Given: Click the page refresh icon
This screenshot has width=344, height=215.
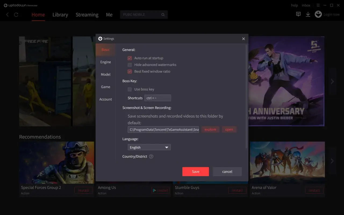Looking at the screenshot, I should click(x=16, y=15).
